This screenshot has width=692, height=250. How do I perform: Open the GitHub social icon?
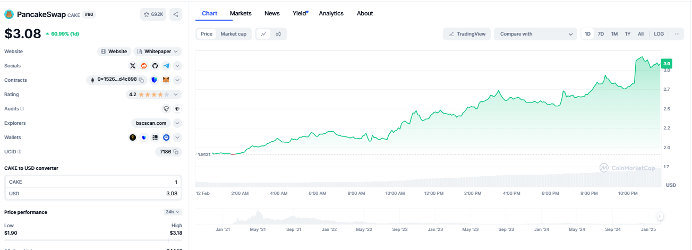click(x=155, y=66)
